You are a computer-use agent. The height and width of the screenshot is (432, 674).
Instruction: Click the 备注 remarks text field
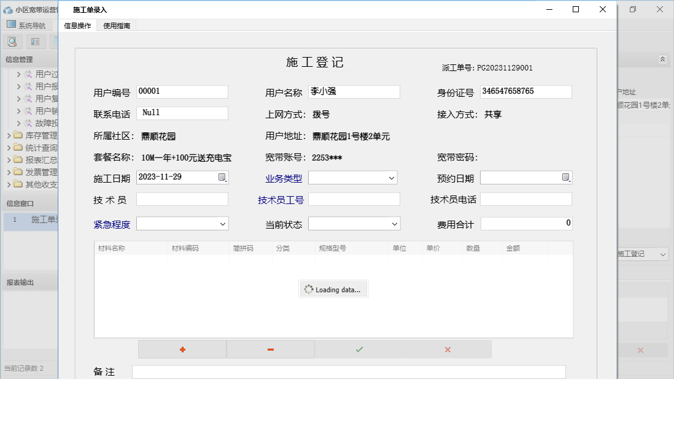tap(348, 372)
